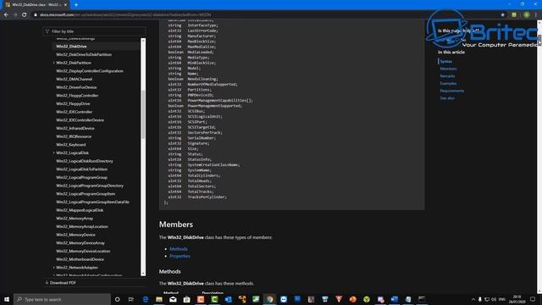Open Win32_IDEControllerDevice in sidebar
The height and width of the screenshot is (305, 542).
pyautogui.click(x=80, y=120)
